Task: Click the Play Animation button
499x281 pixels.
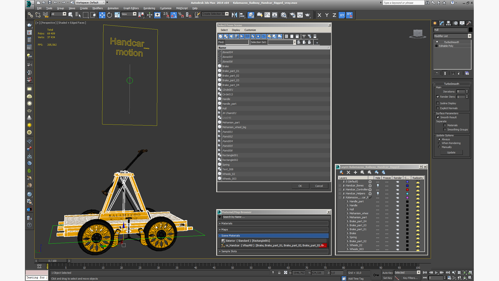Action: click(436, 272)
